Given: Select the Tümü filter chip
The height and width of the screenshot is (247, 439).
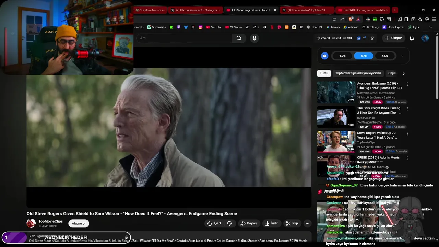Looking at the screenshot, I should click(324, 73).
